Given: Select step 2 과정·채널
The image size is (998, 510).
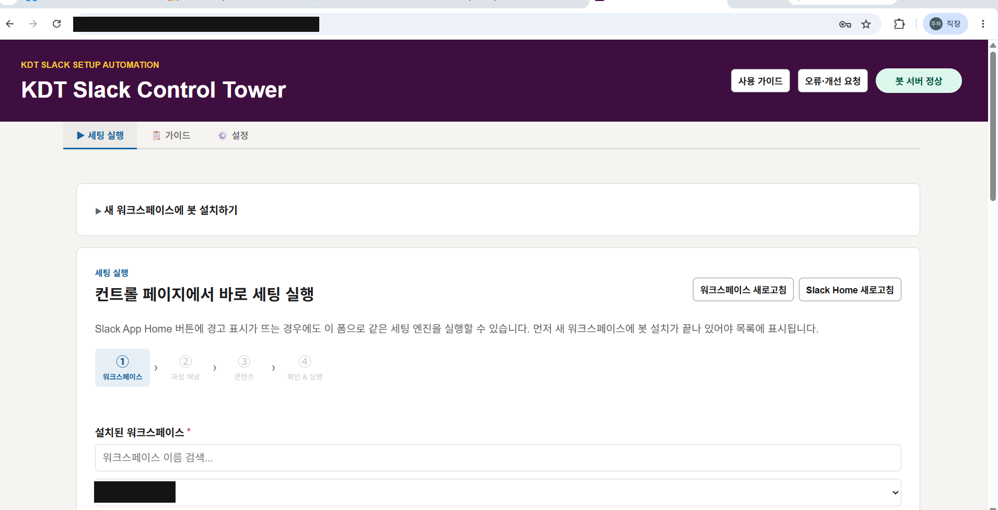Looking at the screenshot, I should [x=185, y=368].
